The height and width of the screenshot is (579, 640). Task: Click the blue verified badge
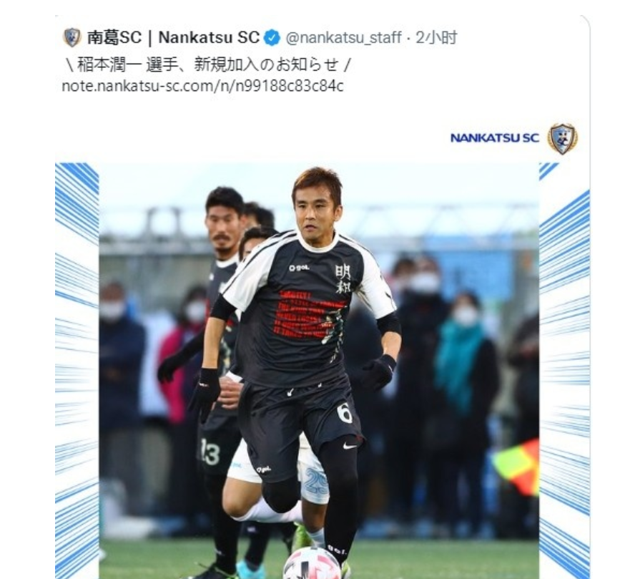coord(272,38)
